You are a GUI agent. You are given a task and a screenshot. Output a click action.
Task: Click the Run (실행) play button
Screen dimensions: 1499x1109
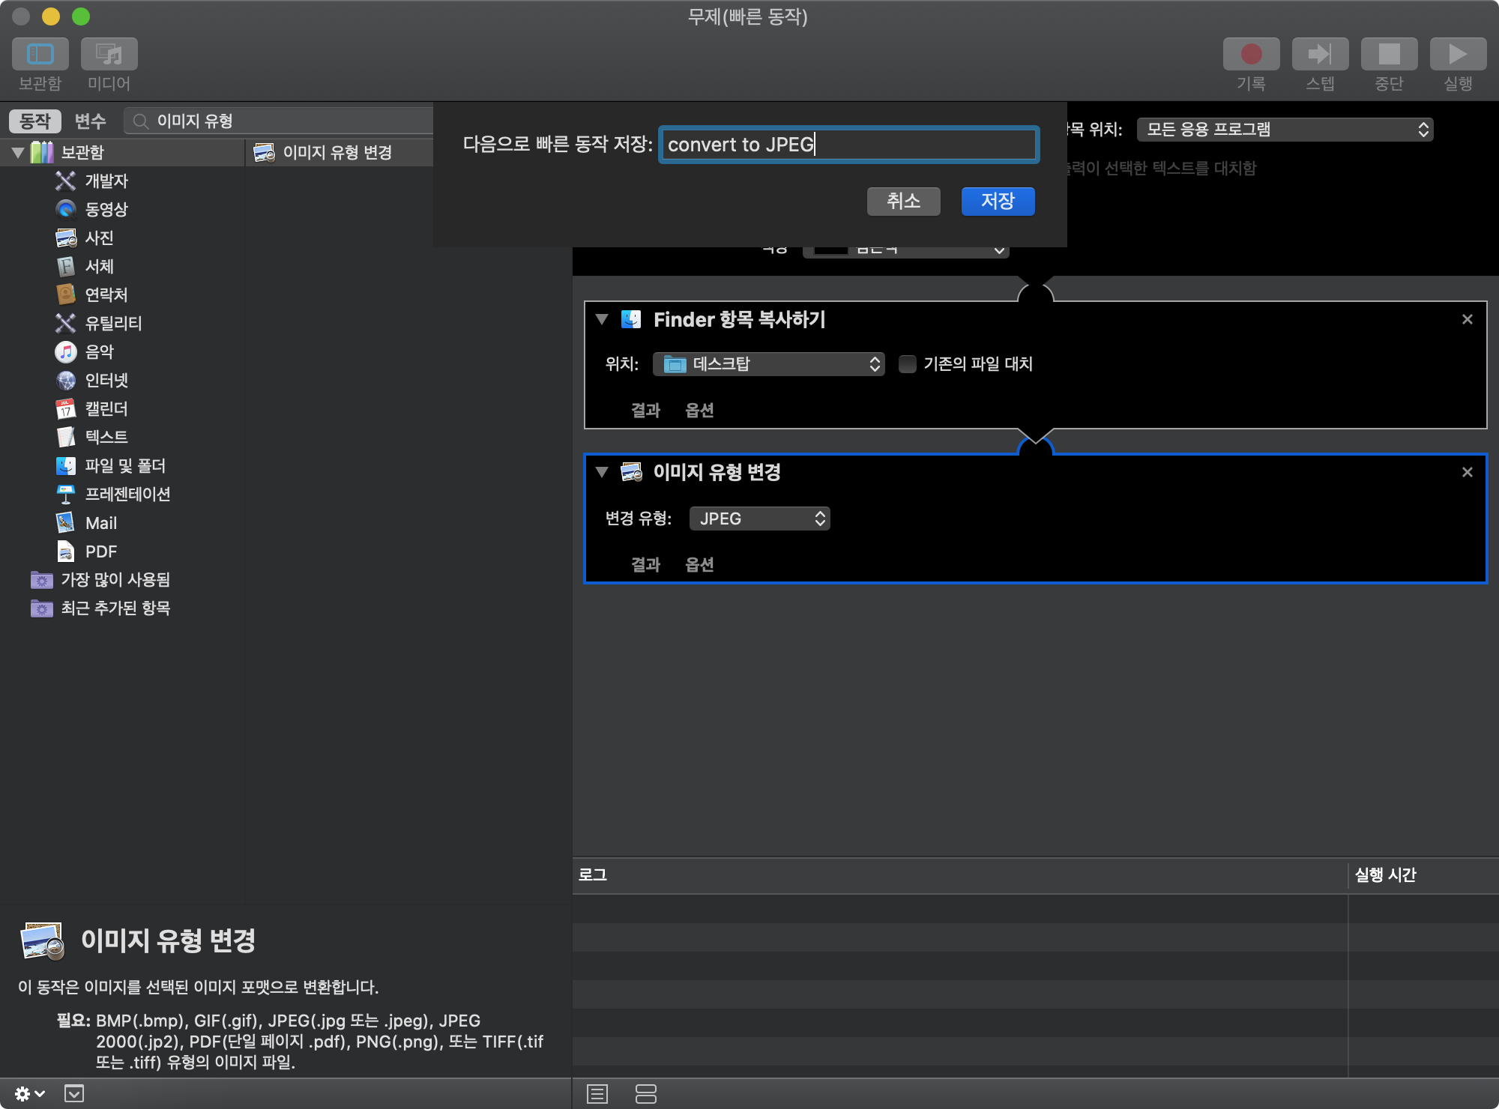click(1458, 55)
